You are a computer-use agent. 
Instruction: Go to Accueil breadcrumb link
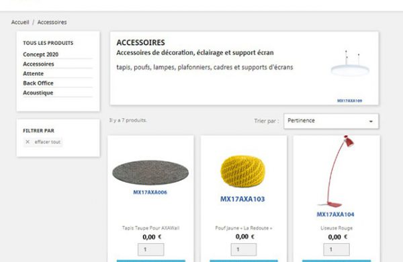(20, 22)
